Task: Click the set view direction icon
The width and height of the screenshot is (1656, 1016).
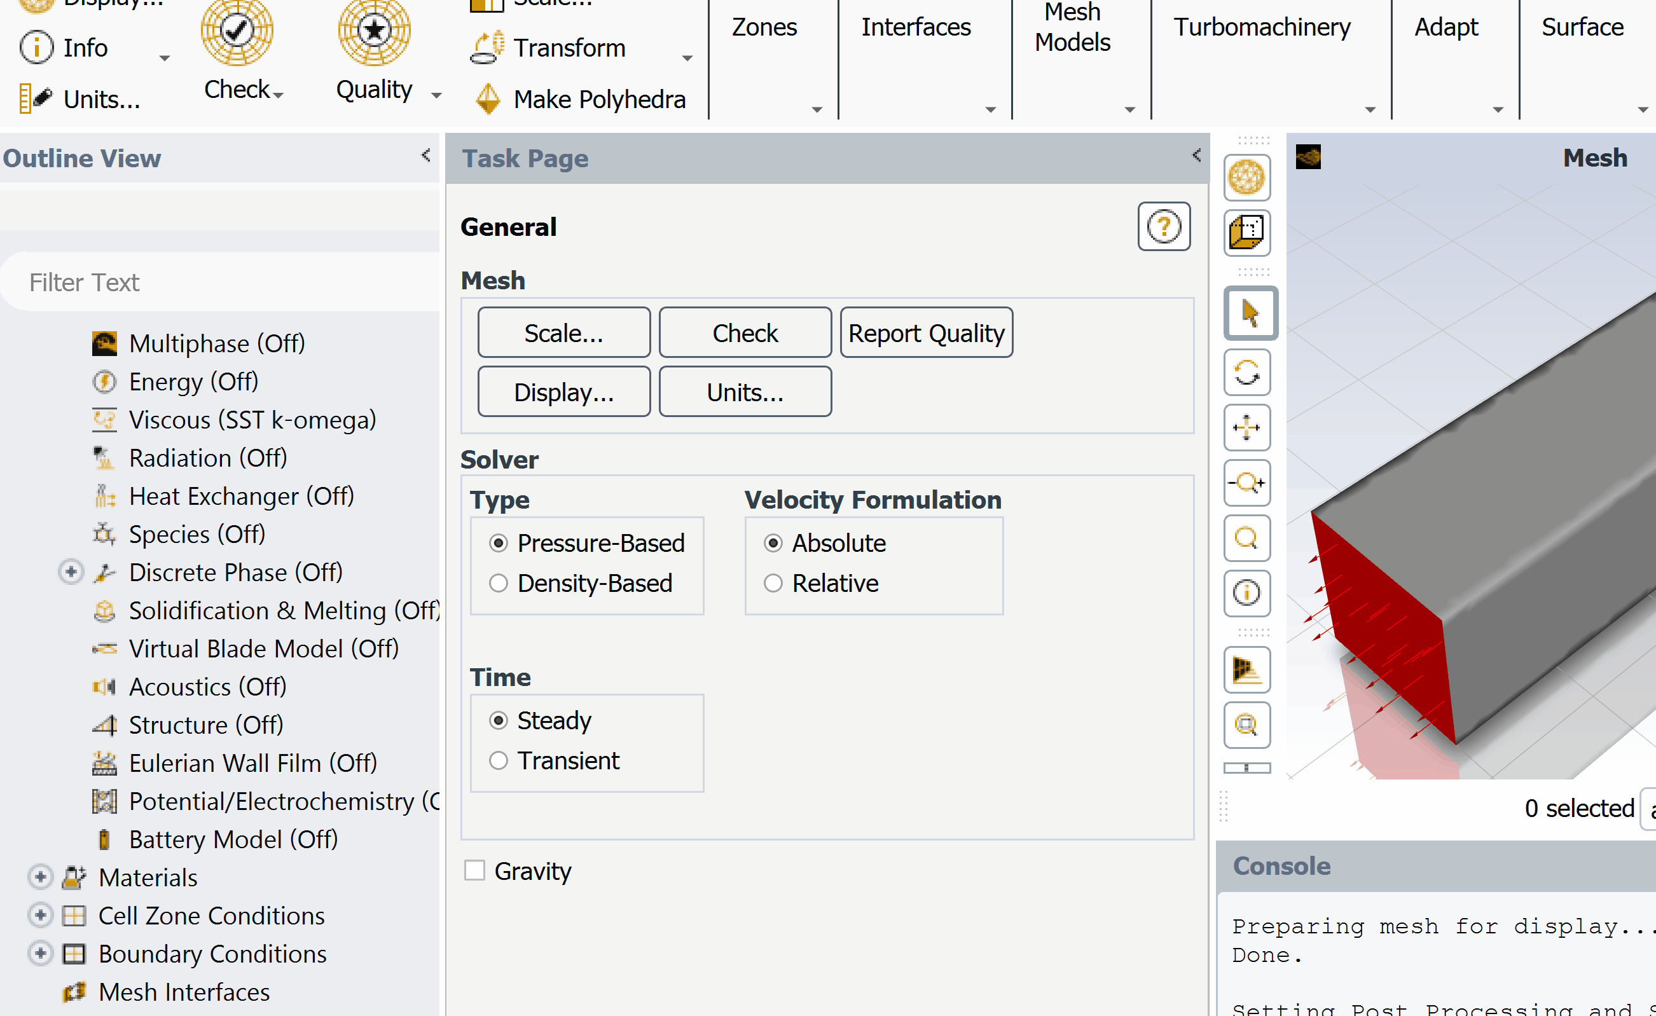Action: 1246,669
